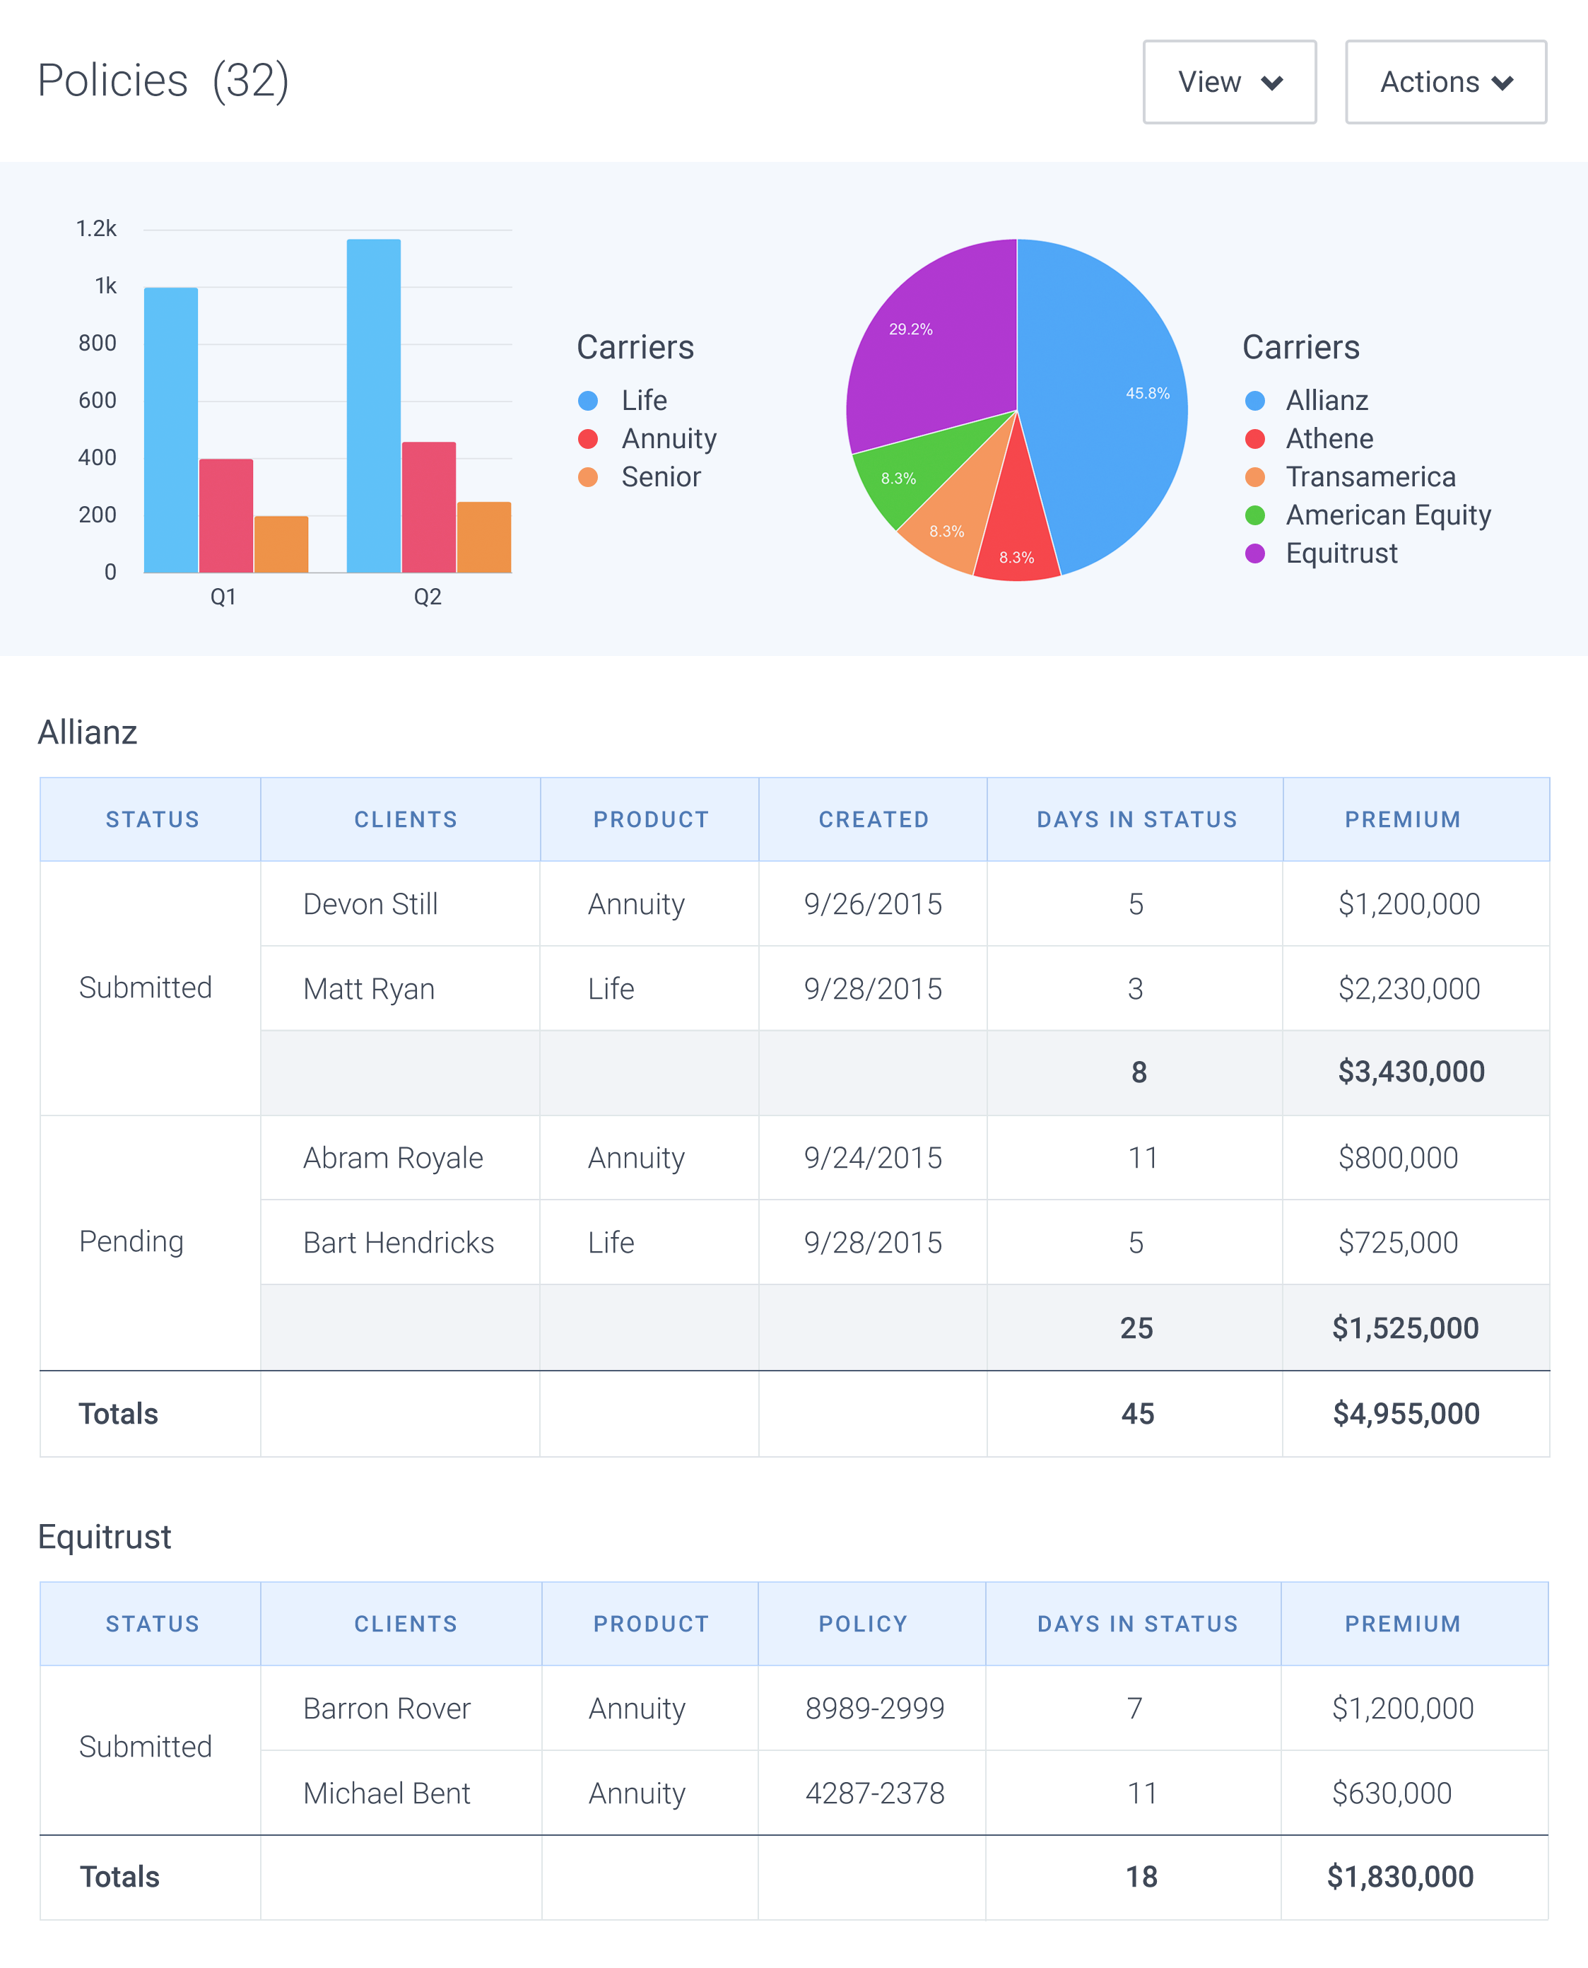This screenshot has width=1588, height=1968.
Task: Click the 9/26/2015 created date
Action: click(873, 904)
